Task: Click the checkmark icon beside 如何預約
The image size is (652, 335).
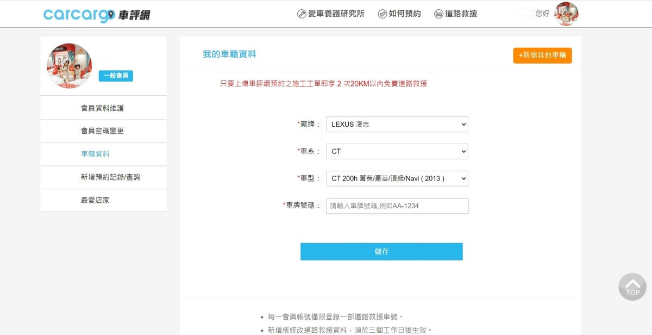Action: point(383,14)
